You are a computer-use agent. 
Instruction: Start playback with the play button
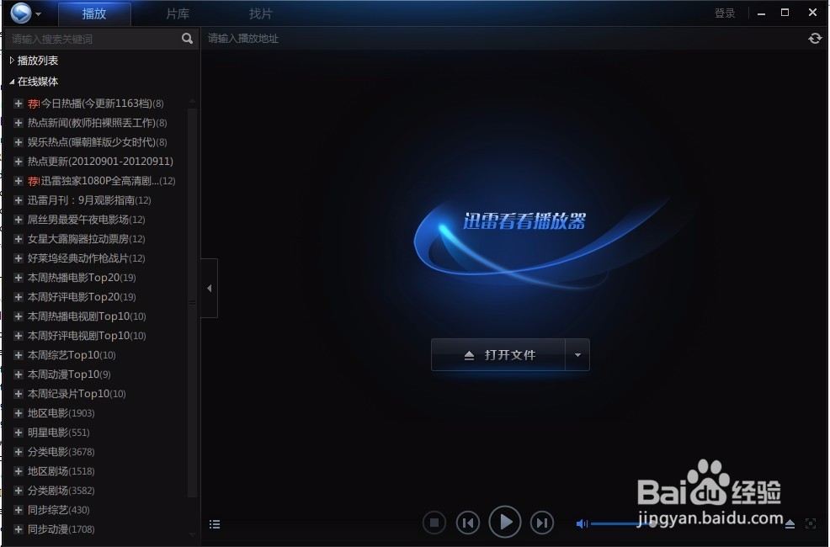tap(505, 522)
